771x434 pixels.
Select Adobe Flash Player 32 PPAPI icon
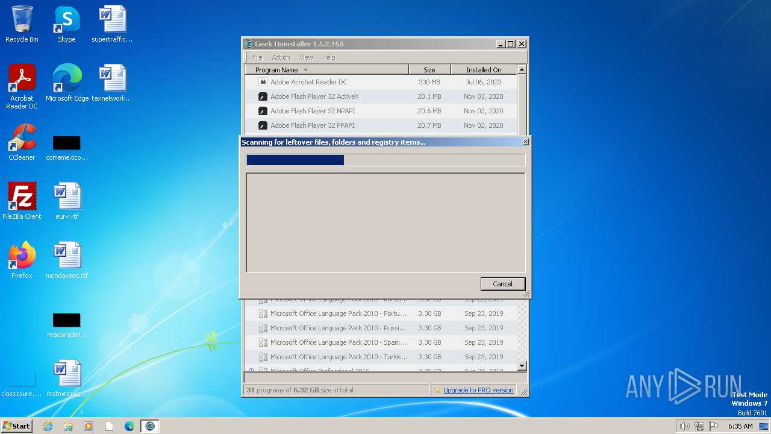click(x=263, y=125)
